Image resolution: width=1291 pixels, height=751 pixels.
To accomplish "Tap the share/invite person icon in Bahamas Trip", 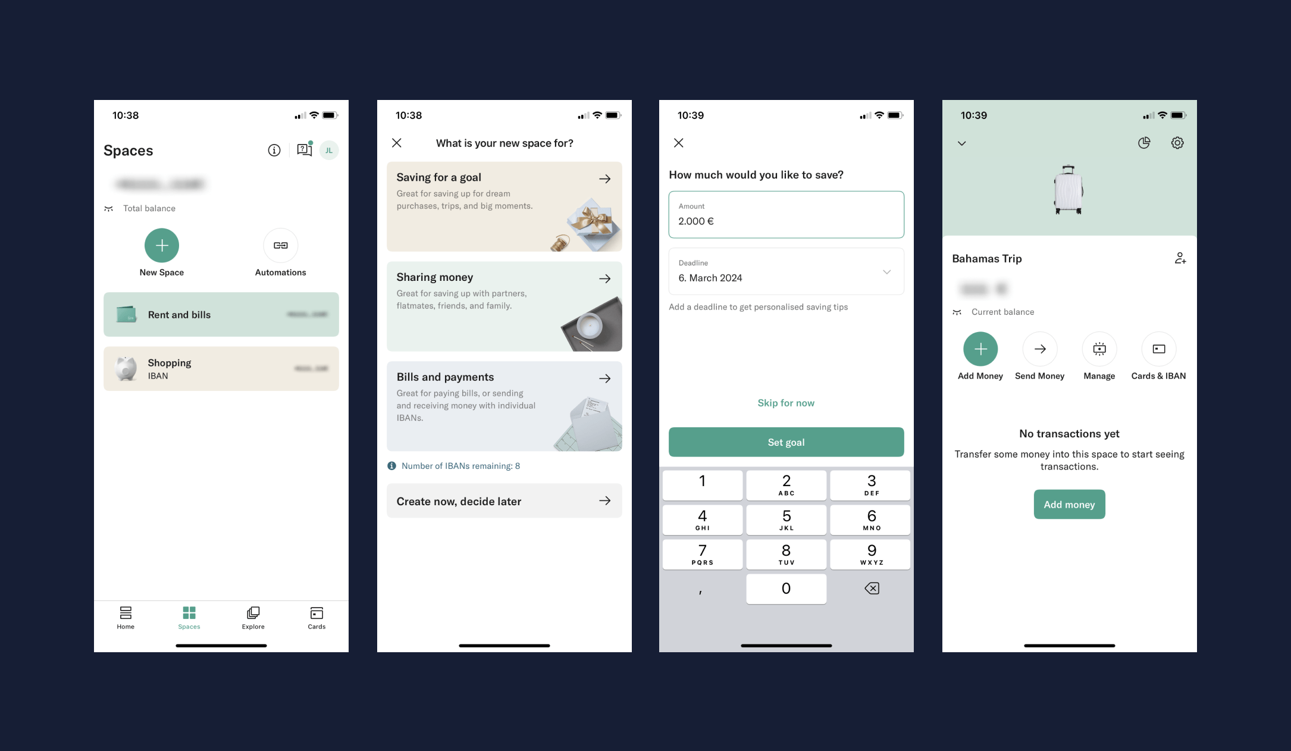I will 1180,258.
